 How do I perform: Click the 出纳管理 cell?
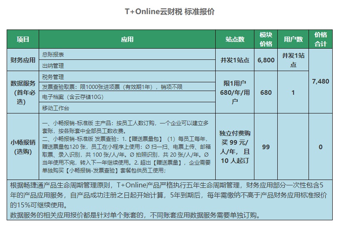127,66
